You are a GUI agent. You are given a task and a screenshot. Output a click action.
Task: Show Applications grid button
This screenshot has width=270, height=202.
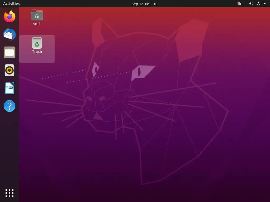pos(9,193)
